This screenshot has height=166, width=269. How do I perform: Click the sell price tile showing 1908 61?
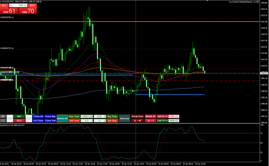click(9, 11)
